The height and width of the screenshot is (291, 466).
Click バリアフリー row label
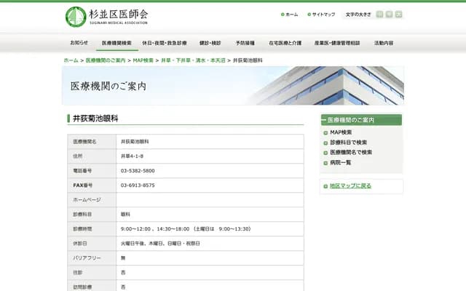pyautogui.click(x=87, y=258)
